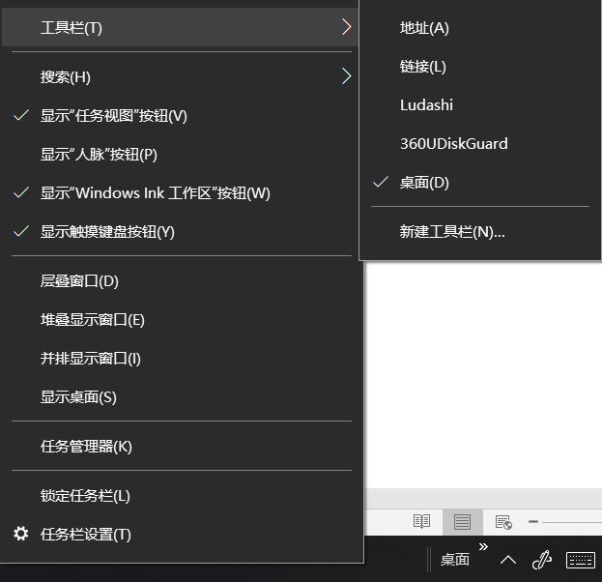Click the zoom slider track
Screen dimensions: 602x582
[x=572, y=522]
